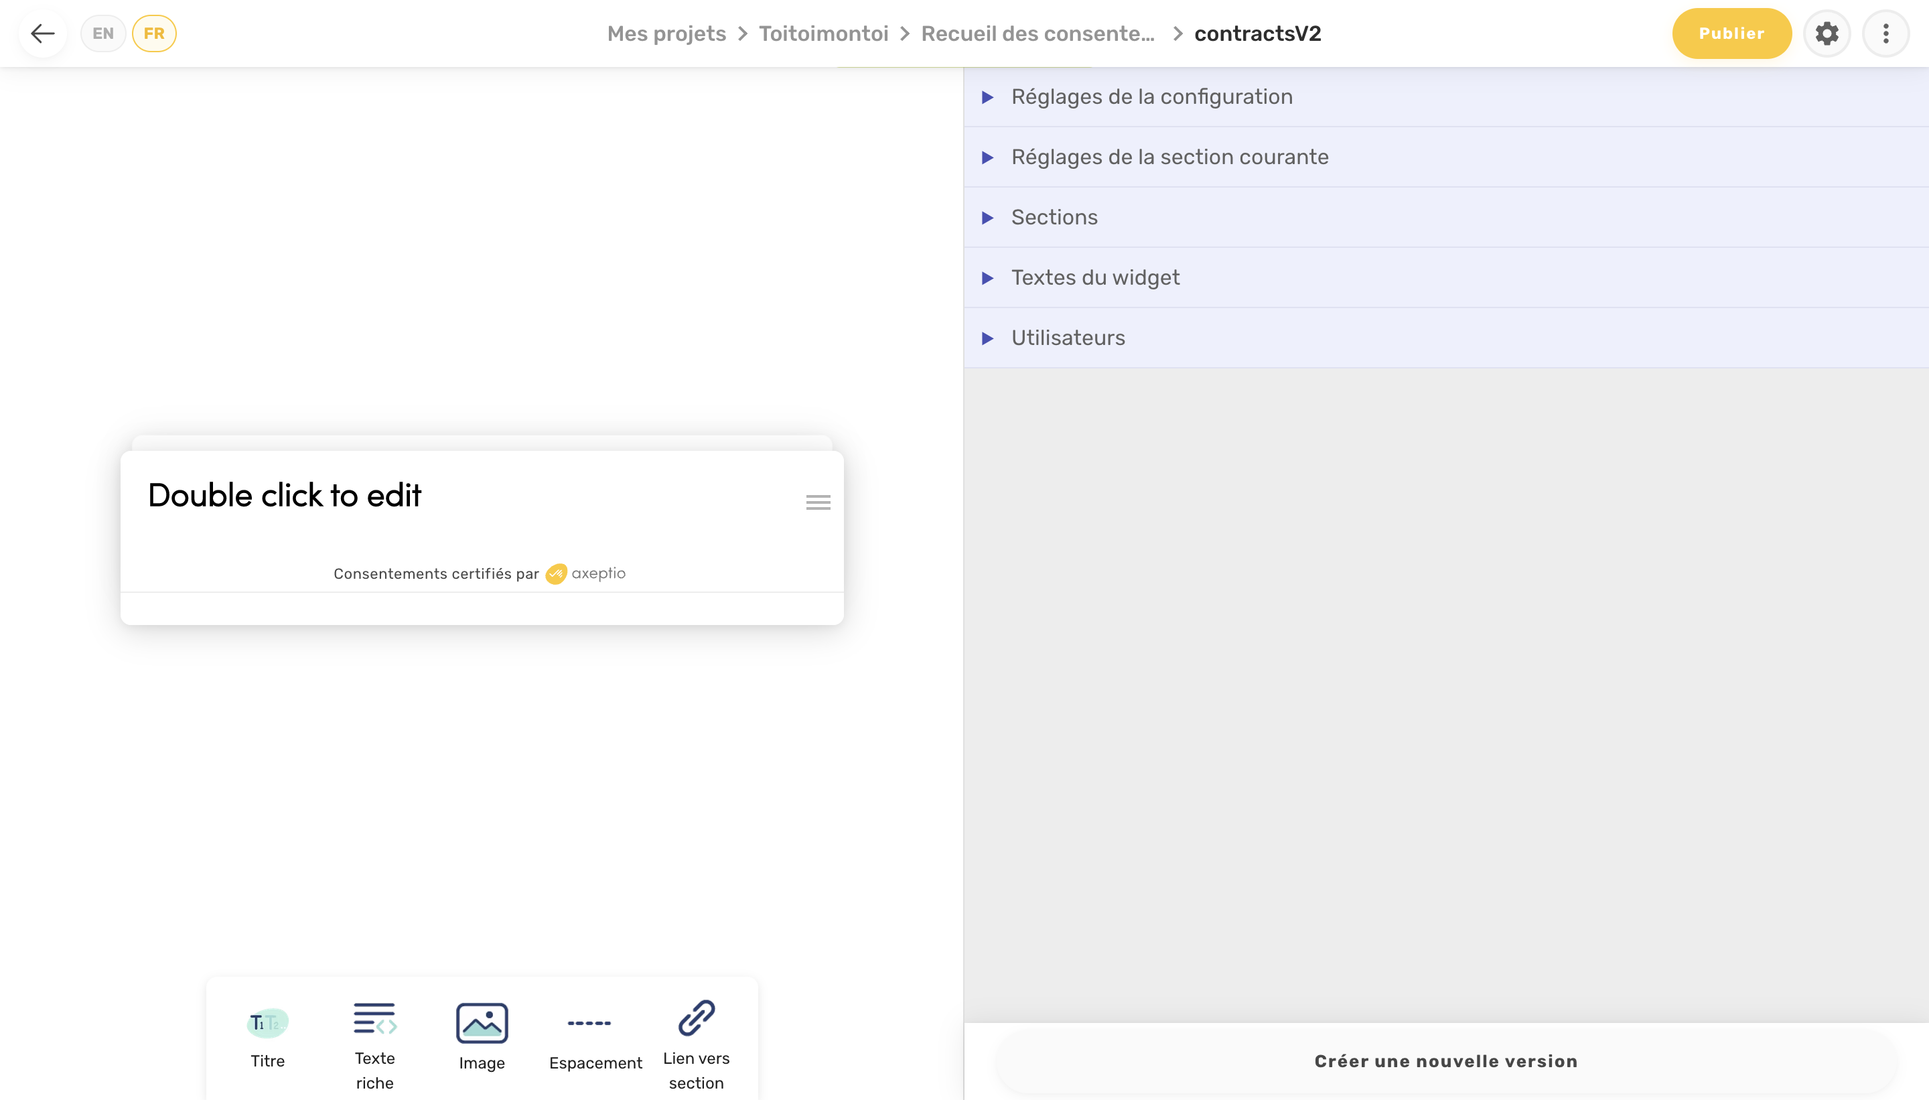Click back navigation arrow
Image resolution: width=1929 pixels, height=1100 pixels.
(41, 33)
